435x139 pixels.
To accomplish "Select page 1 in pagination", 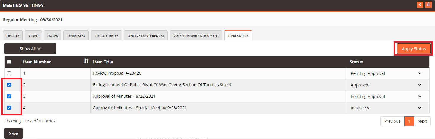I will pyautogui.click(x=409, y=121).
